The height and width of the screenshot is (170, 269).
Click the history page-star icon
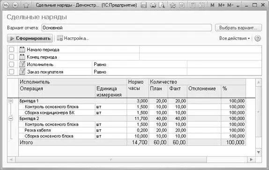point(182,5)
